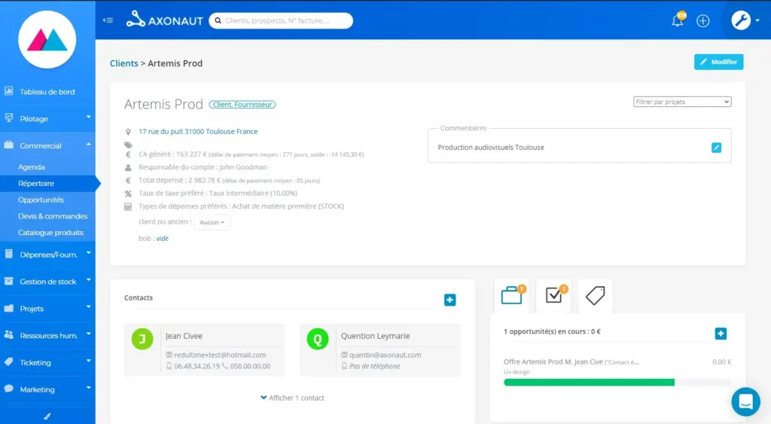
Task: Edit the comment with the pencil icon
Action: (716, 148)
